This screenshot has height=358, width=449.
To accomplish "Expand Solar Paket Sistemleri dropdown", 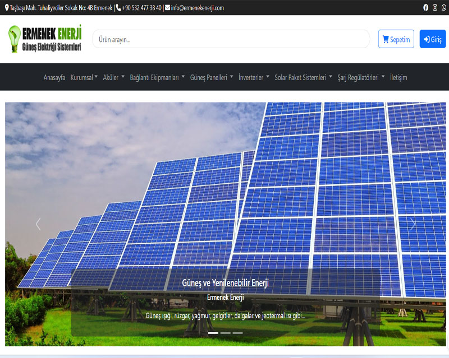I will [x=303, y=77].
